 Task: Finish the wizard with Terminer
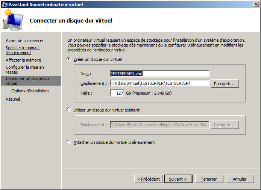(x=209, y=179)
